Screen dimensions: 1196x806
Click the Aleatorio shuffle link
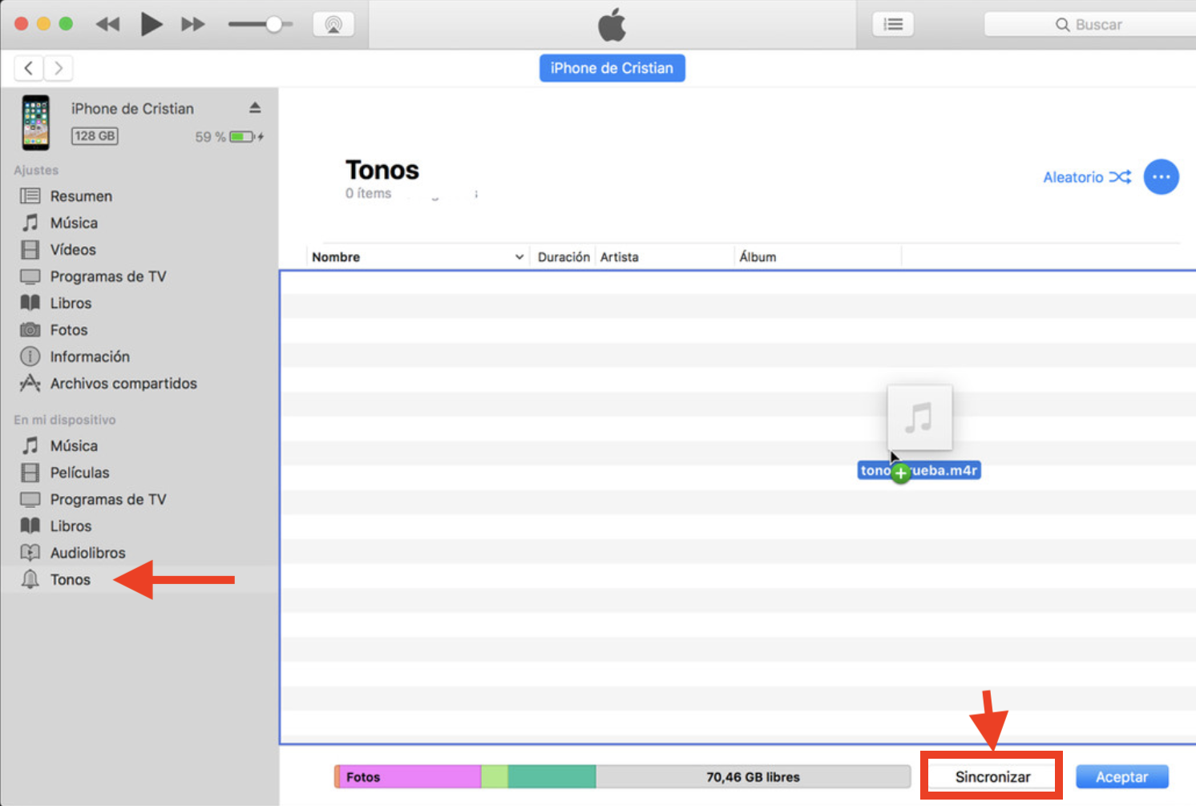point(1087,177)
